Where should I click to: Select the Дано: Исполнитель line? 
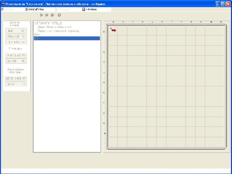(x=54, y=27)
